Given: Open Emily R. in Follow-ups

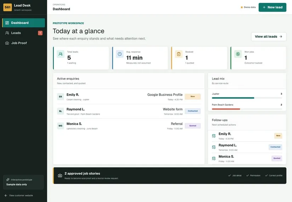Looking at the screenshot, I should [247, 136].
